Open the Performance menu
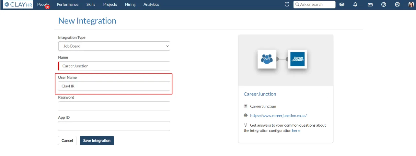 pos(67,5)
